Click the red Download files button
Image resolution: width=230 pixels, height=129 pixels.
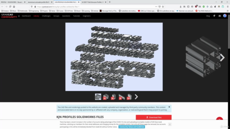pos(153,117)
